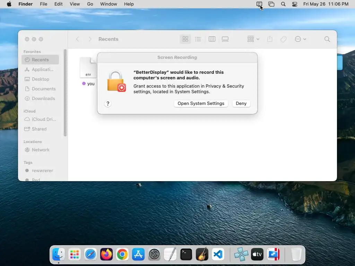Open the File menu
This screenshot has width=355, height=266.
pos(43,4)
